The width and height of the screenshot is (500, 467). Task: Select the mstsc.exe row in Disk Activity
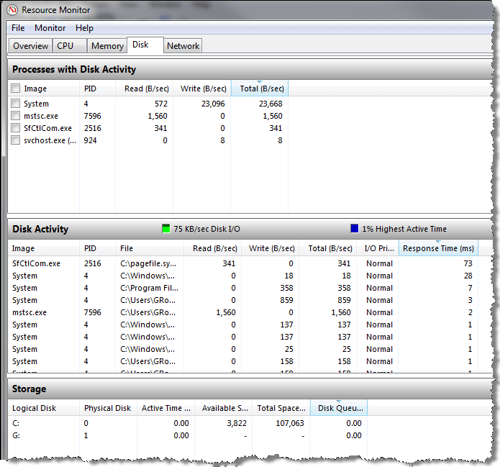click(243, 312)
